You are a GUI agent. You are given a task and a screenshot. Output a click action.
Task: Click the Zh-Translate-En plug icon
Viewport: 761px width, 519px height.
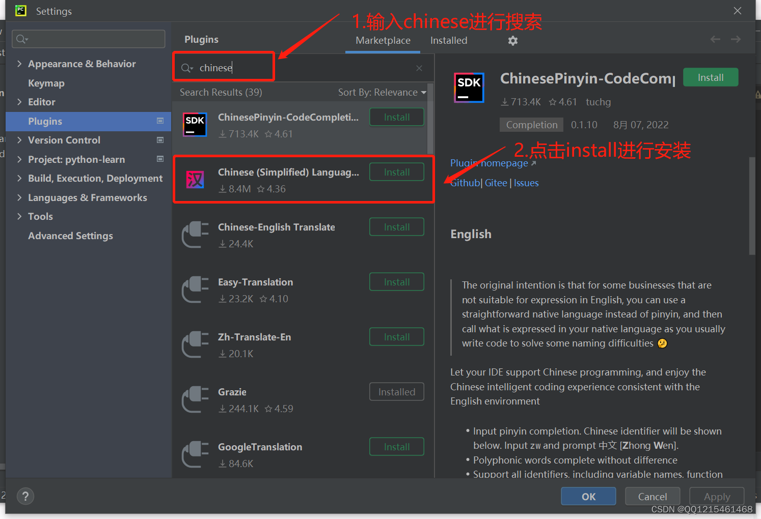pos(195,344)
